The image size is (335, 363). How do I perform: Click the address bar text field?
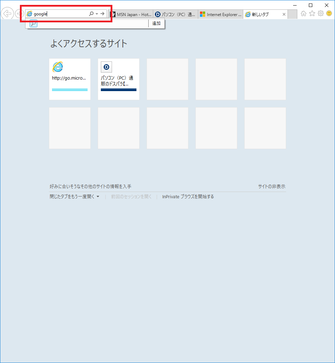[x=59, y=14]
